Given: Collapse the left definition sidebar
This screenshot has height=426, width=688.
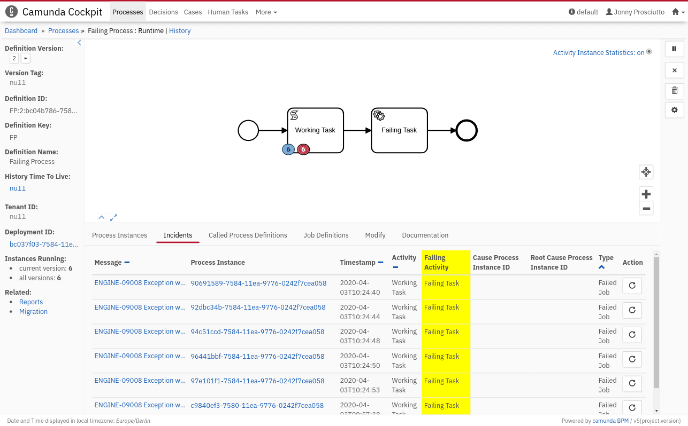Looking at the screenshot, I should click(79, 43).
